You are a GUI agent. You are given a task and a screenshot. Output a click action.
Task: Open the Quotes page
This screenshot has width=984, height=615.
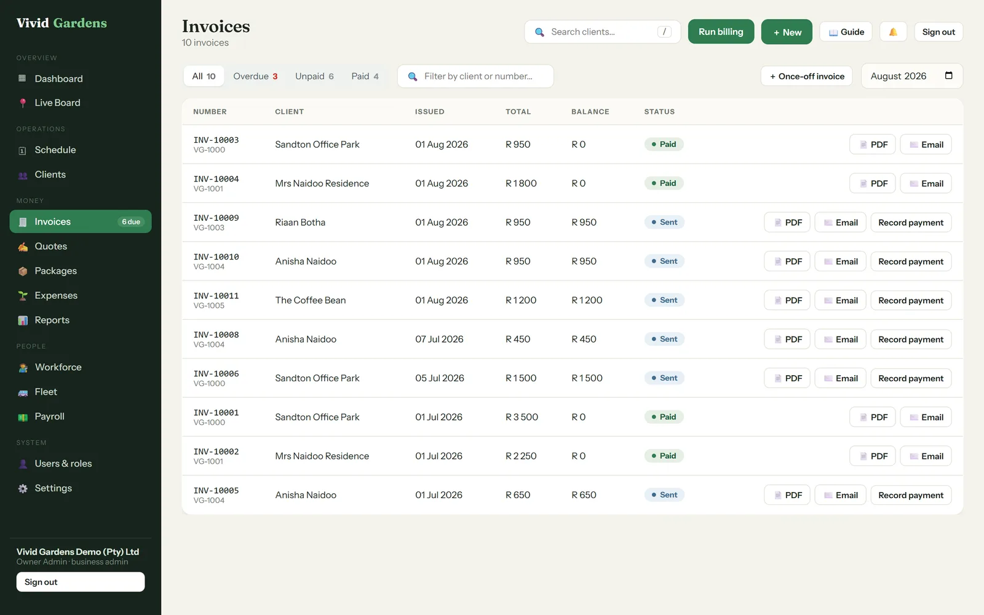[x=81, y=246]
